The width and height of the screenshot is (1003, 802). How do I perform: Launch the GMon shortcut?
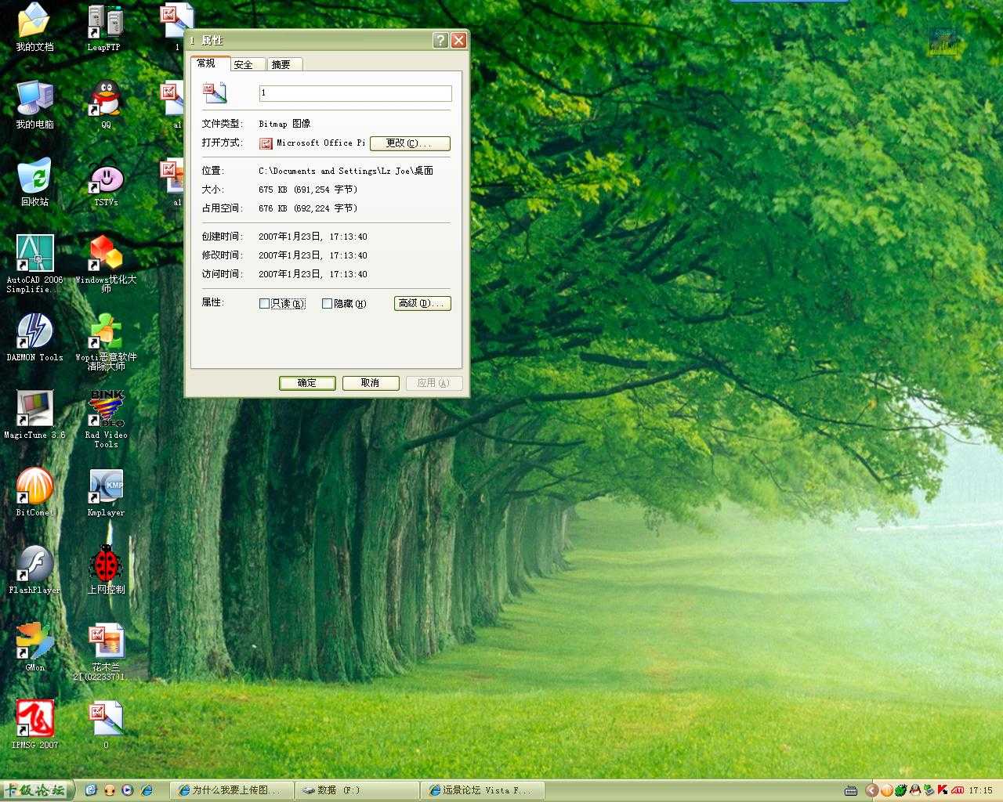[x=34, y=647]
